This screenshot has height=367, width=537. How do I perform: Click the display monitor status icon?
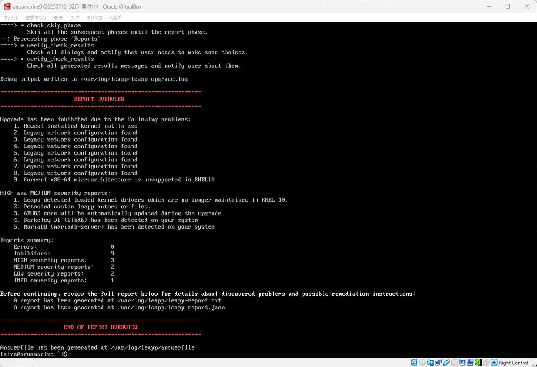pyautogui.click(x=462, y=363)
